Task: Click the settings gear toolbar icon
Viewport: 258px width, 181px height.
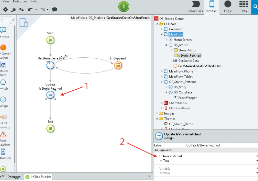Action: (x=6, y=10)
